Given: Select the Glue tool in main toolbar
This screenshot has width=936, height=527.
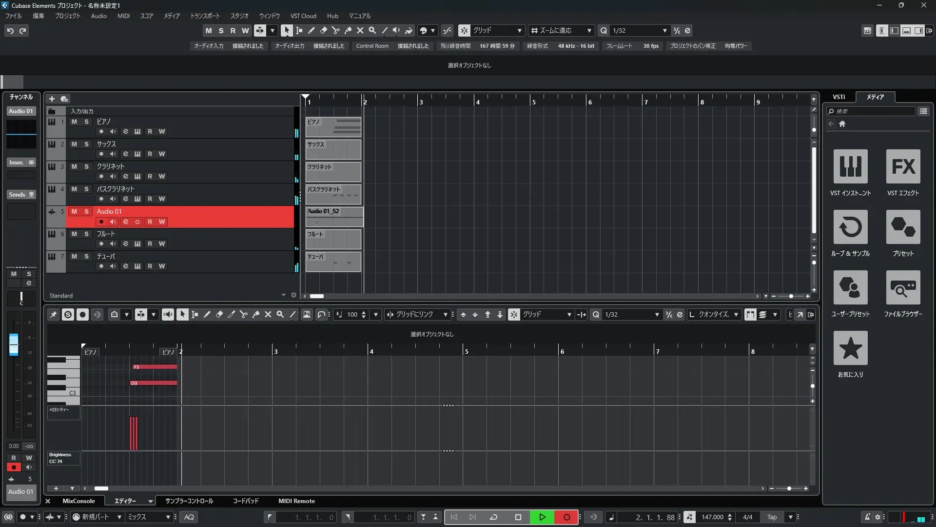Looking at the screenshot, I should click(x=348, y=30).
